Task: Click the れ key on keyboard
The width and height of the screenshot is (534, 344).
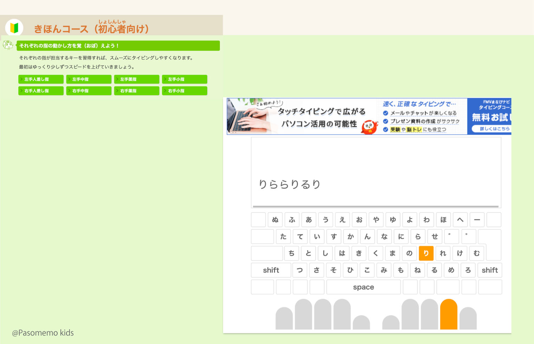Action: pyautogui.click(x=443, y=253)
